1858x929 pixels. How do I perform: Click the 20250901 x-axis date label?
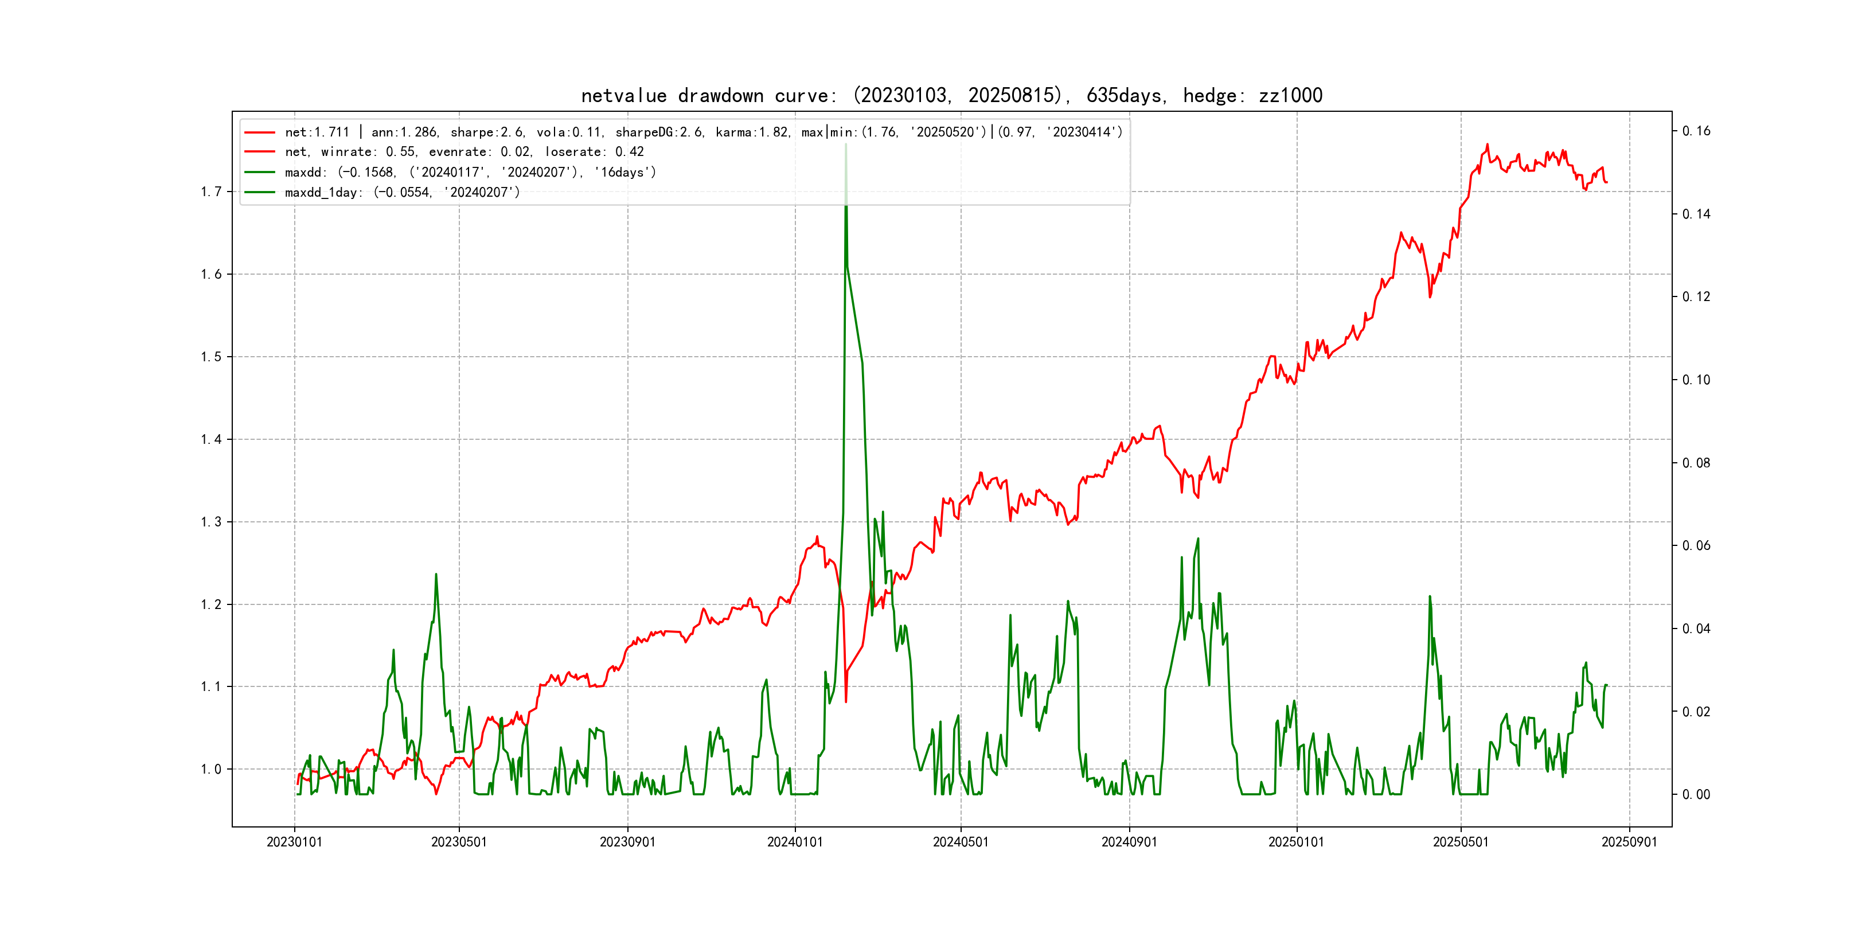tap(1629, 842)
